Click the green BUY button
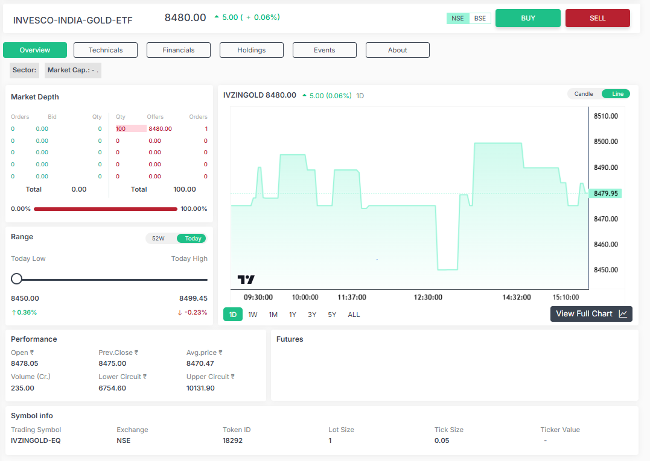 [x=528, y=18]
